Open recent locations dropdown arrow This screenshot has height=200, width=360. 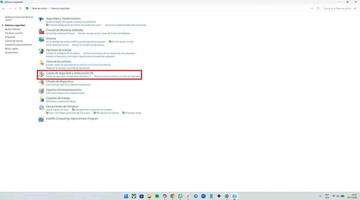coord(15,8)
